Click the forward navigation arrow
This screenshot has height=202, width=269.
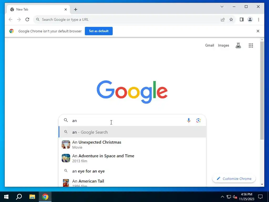(x=19, y=19)
